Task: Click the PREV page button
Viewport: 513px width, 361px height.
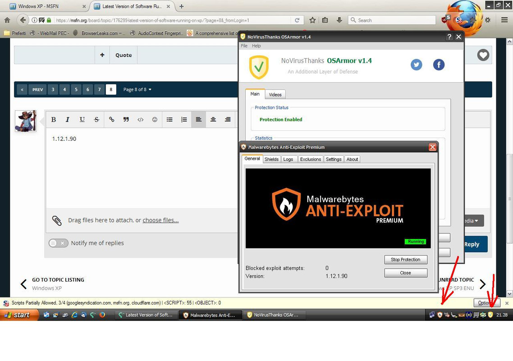Action: [37, 89]
